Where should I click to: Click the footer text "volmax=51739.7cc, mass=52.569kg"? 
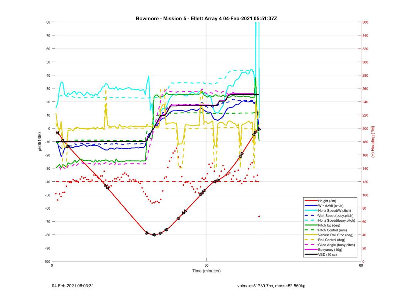(x=271, y=286)
